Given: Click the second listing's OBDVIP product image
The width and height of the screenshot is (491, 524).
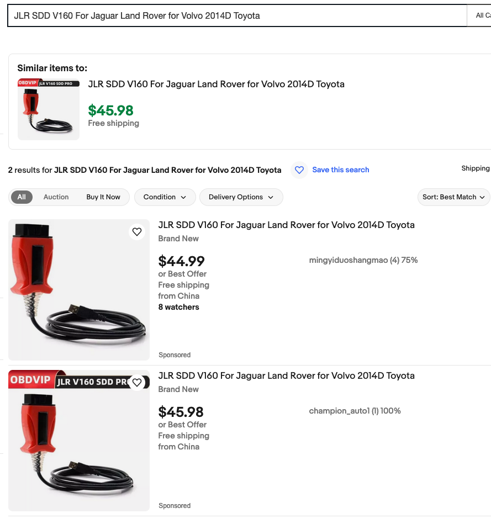Looking at the screenshot, I should pyautogui.click(x=78, y=441).
